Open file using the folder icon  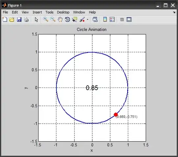pyautogui.click(x=12, y=19)
